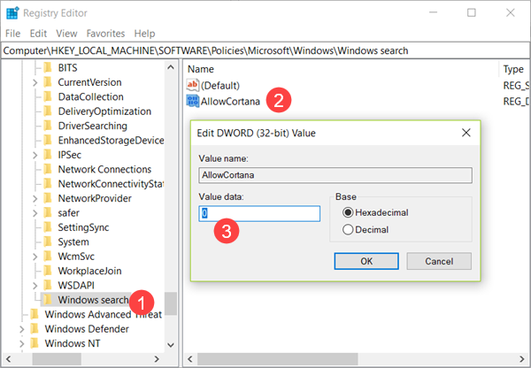This screenshot has height=368, width=531.
Task: Click the Value data input field
Action: [x=259, y=213]
